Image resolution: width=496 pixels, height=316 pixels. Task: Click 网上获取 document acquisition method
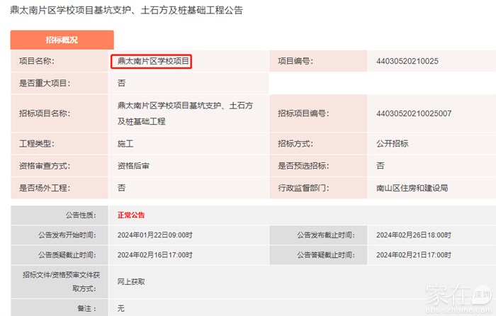pyautogui.click(x=131, y=282)
